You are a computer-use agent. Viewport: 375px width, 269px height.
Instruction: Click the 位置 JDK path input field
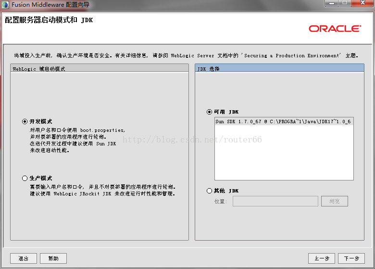(275, 201)
